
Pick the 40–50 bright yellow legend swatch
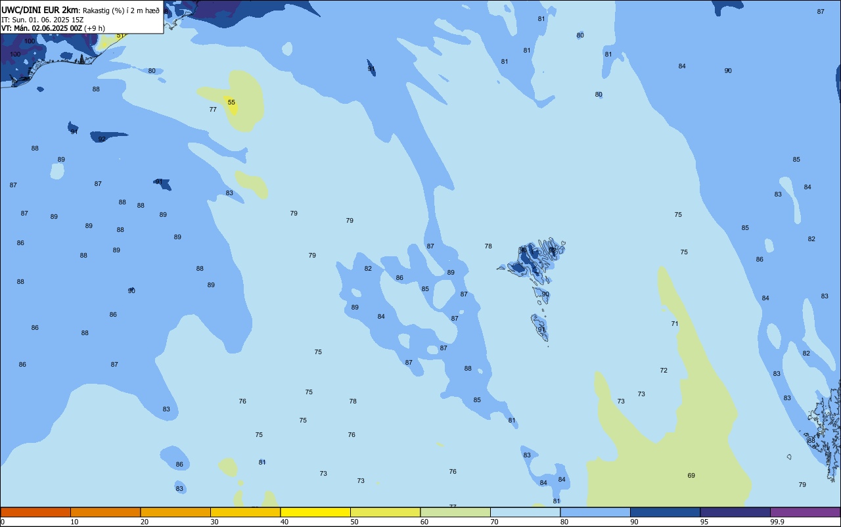pyautogui.click(x=315, y=513)
